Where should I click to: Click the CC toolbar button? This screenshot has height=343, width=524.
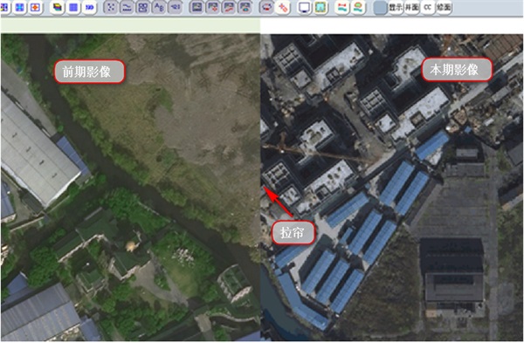(x=428, y=7)
